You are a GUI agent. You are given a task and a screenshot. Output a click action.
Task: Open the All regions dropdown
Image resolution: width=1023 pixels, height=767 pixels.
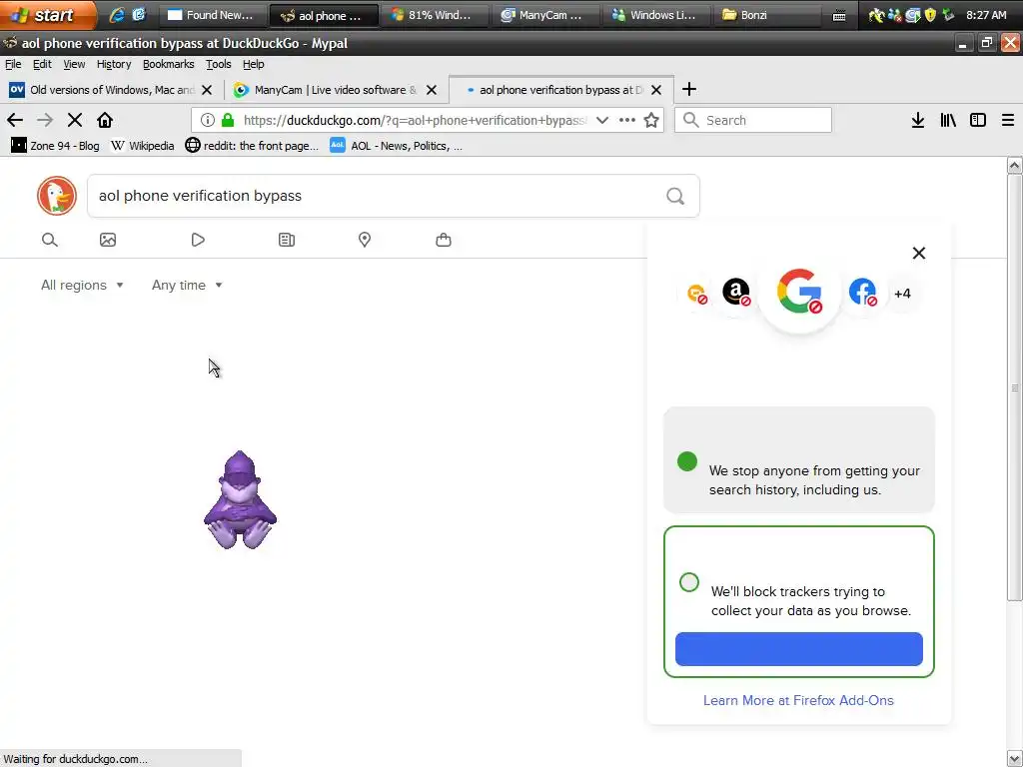pos(82,285)
